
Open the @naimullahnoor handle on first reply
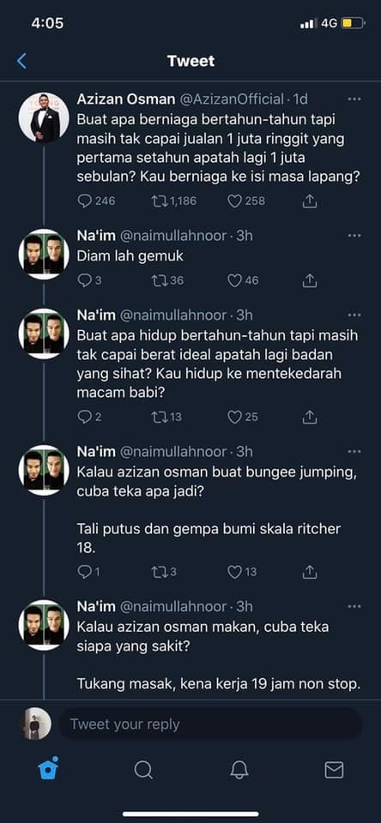pos(173,237)
